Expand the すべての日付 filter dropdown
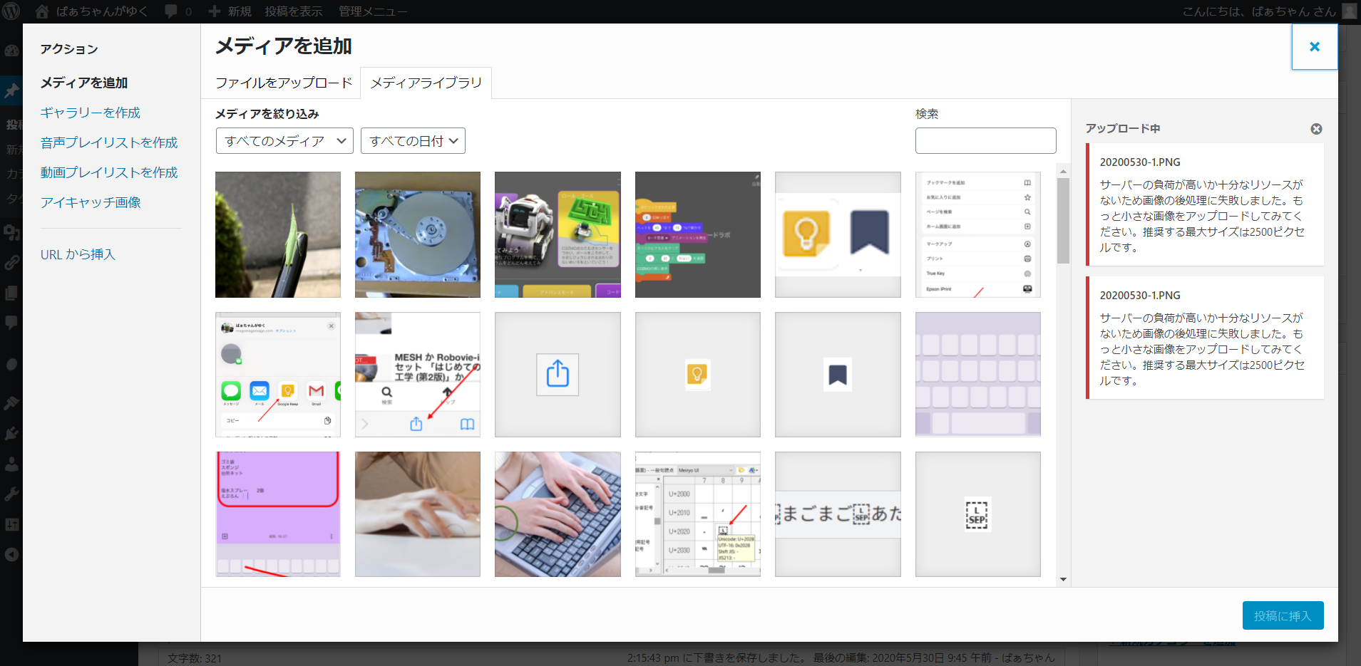The height and width of the screenshot is (666, 1361). pyautogui.click(x=413, y=141)
